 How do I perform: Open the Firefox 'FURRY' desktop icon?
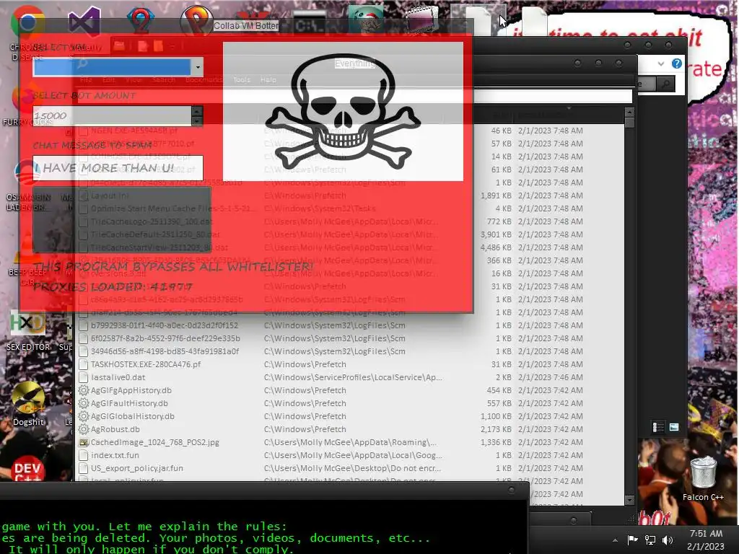pos(28,100)
